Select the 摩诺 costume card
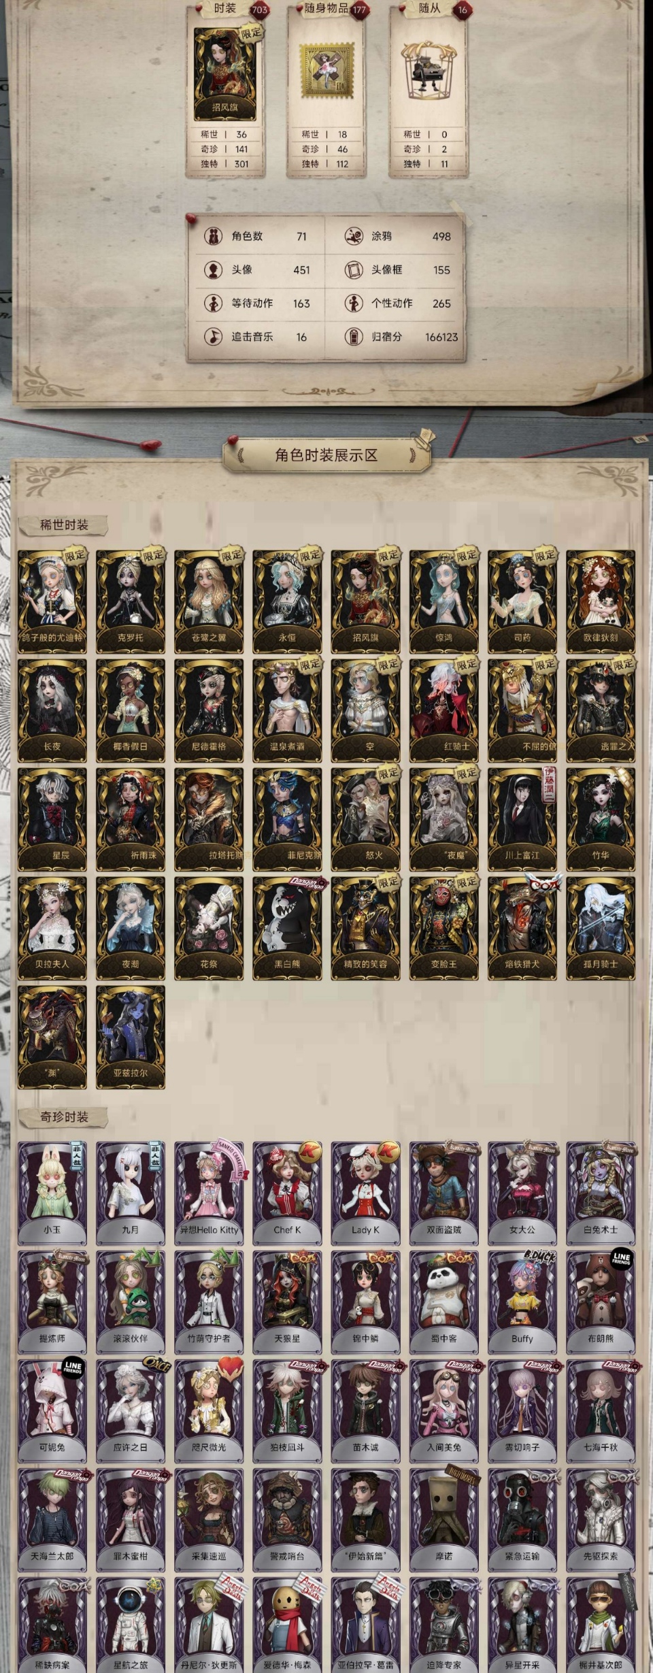Screen dimensions: 653x1673 [x=444, y=1520]
